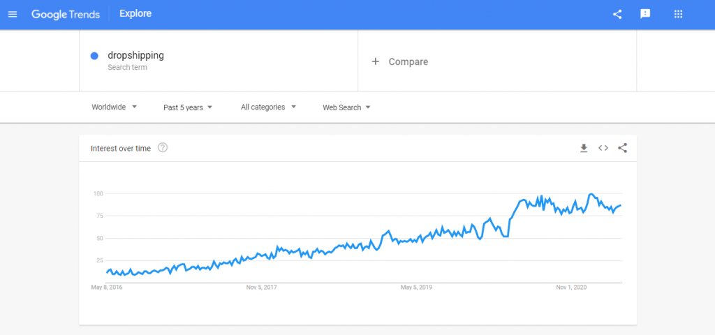Click the Google Trends logo

(x=66, y=14)
